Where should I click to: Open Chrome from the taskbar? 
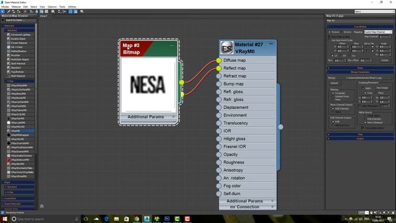pyautogui.click(x=137, y=219)
